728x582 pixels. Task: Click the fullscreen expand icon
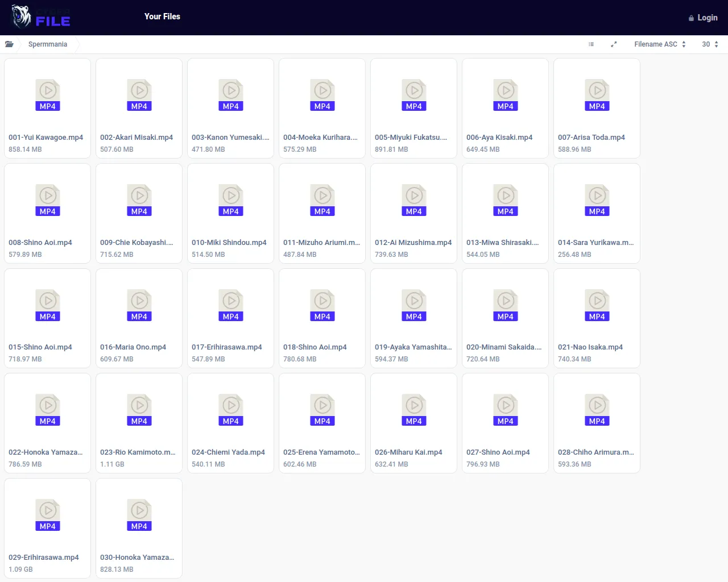click(614, 44)
